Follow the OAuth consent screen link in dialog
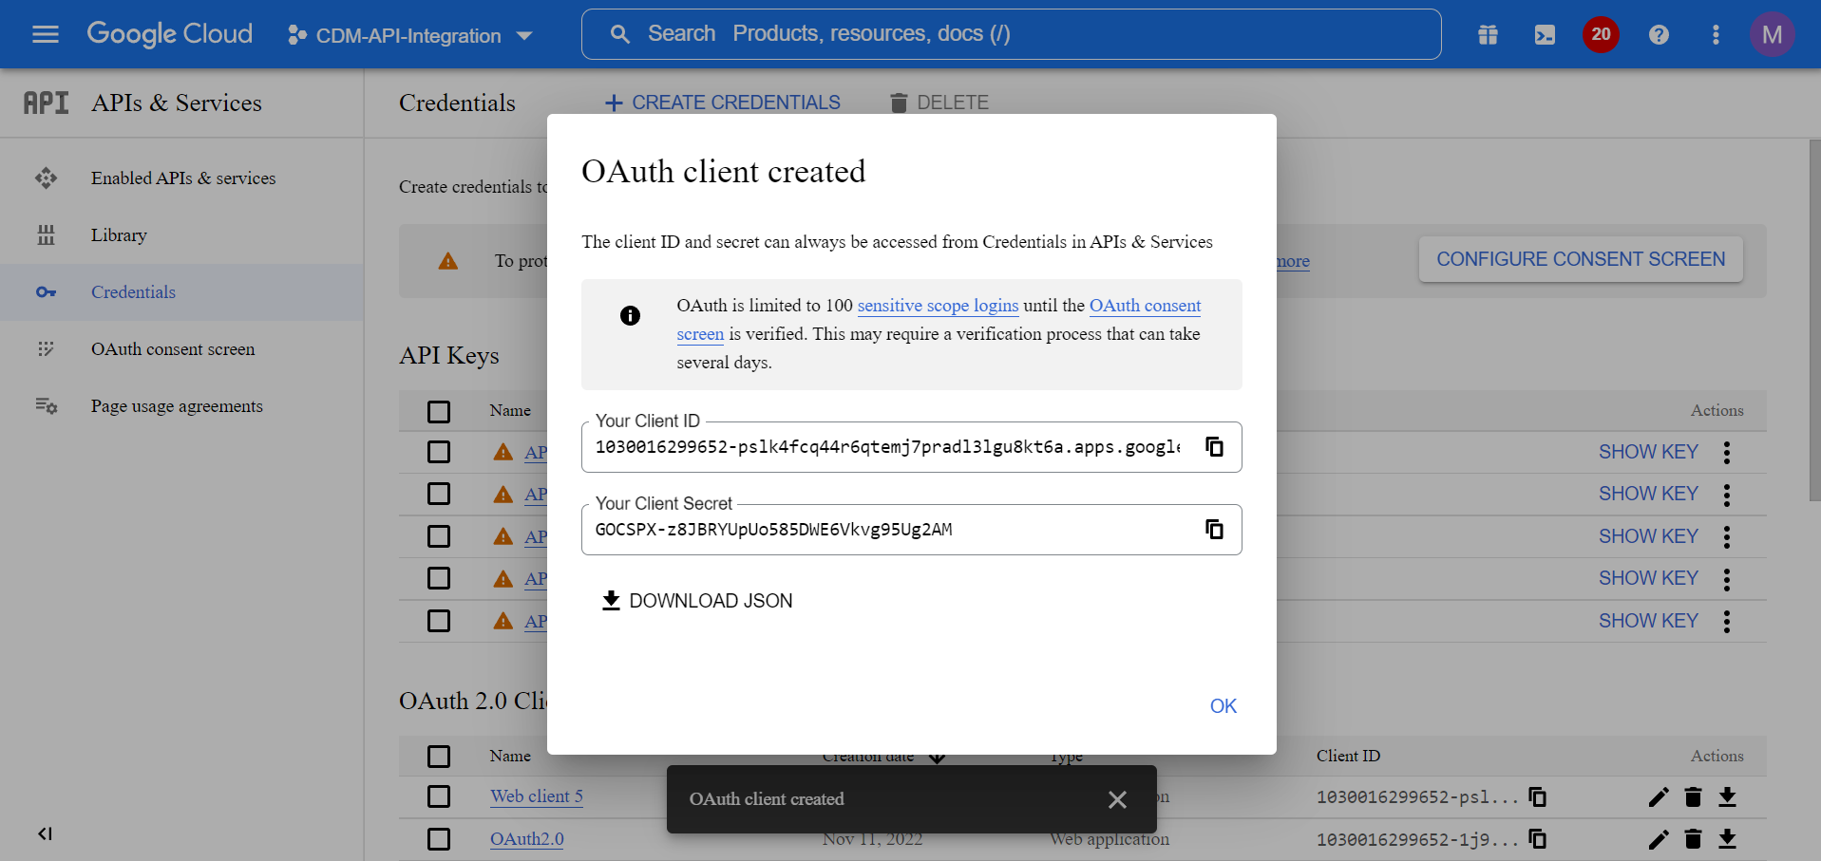The width and height of the screenshot is (1821, 861). point(1145,306)
